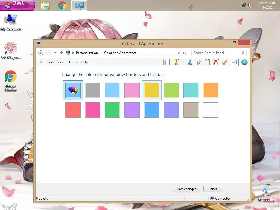The height and width of the screenshot is (210, 280).
Task: Click the window resize grip corner
Action: point(248,200)
